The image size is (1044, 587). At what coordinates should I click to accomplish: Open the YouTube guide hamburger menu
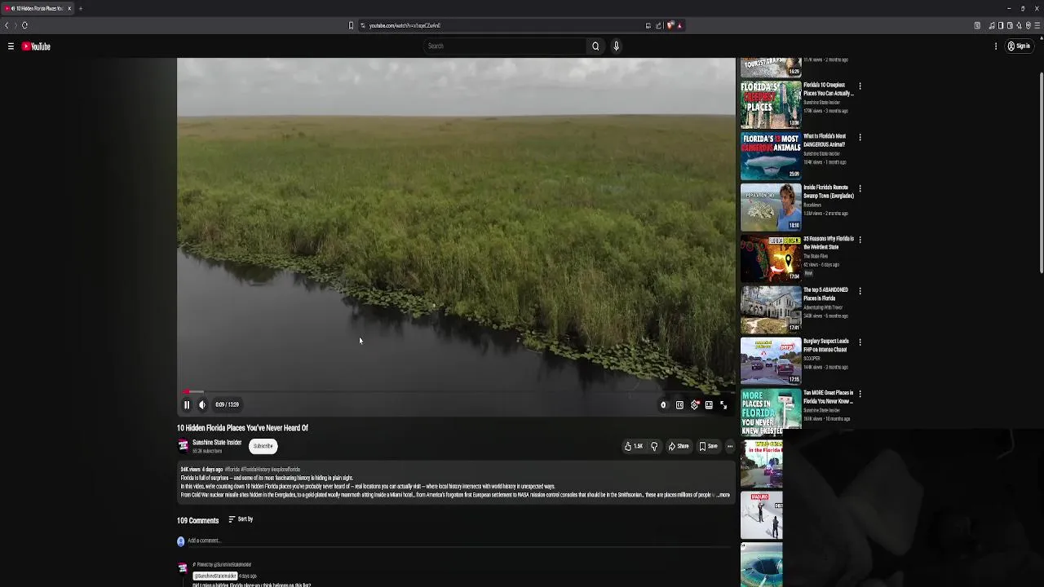tap(11, 46)
